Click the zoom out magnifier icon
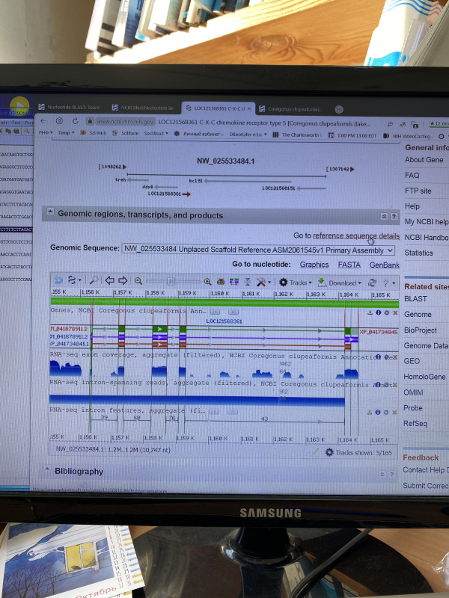The width and height of the screenshot is (449, 598). 138,282
